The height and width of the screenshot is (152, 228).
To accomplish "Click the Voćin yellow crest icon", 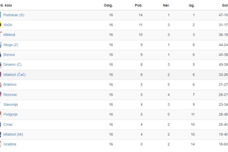I will point(1,25).
